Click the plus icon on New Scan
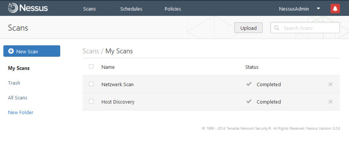The width and height of the screenshot is (349, 144). click(x=11, y=51)
